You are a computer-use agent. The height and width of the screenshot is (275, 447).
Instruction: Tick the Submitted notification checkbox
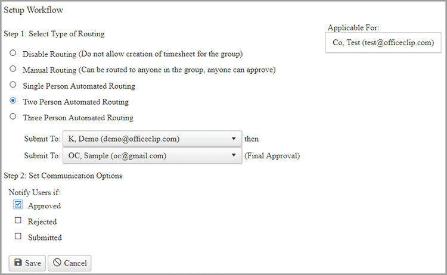point(18,236)
